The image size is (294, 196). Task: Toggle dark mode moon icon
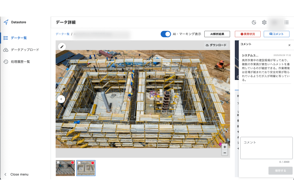tap(254, 22)
